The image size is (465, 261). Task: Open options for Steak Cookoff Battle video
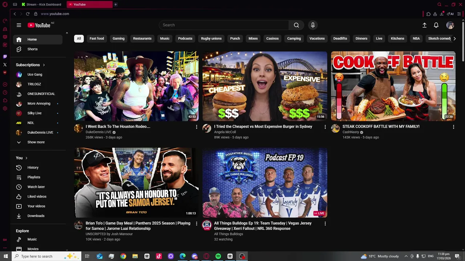(x=453, y=127)
